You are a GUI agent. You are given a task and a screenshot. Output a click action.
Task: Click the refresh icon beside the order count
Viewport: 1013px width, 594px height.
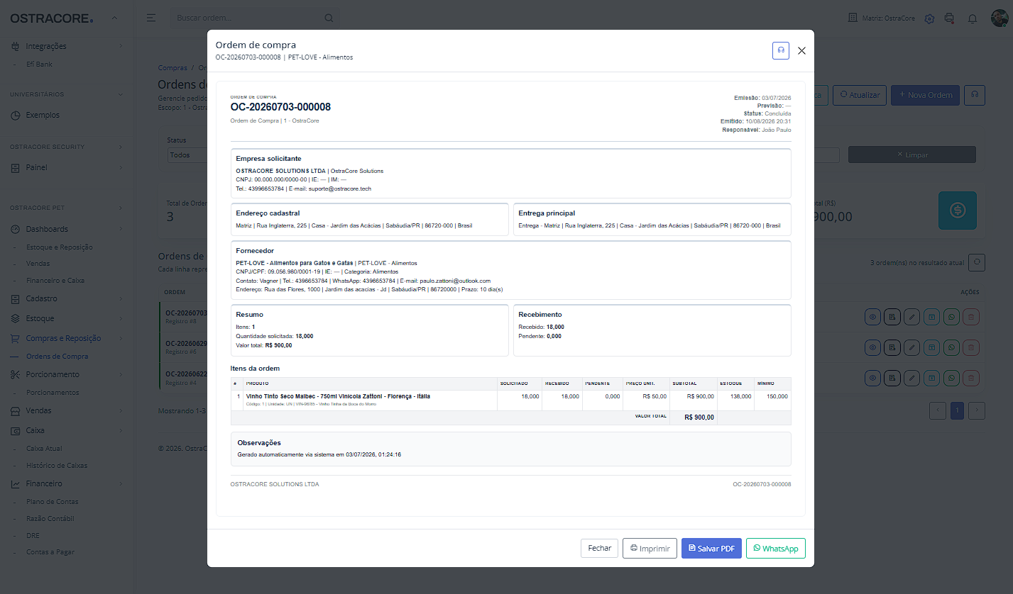coord(978,262)
